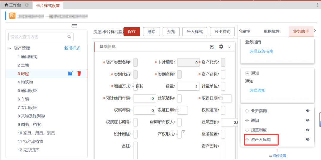Click the 预览 button
Image resolution: width=321 pixels, height=160 pixels.
tap(171, 31)
